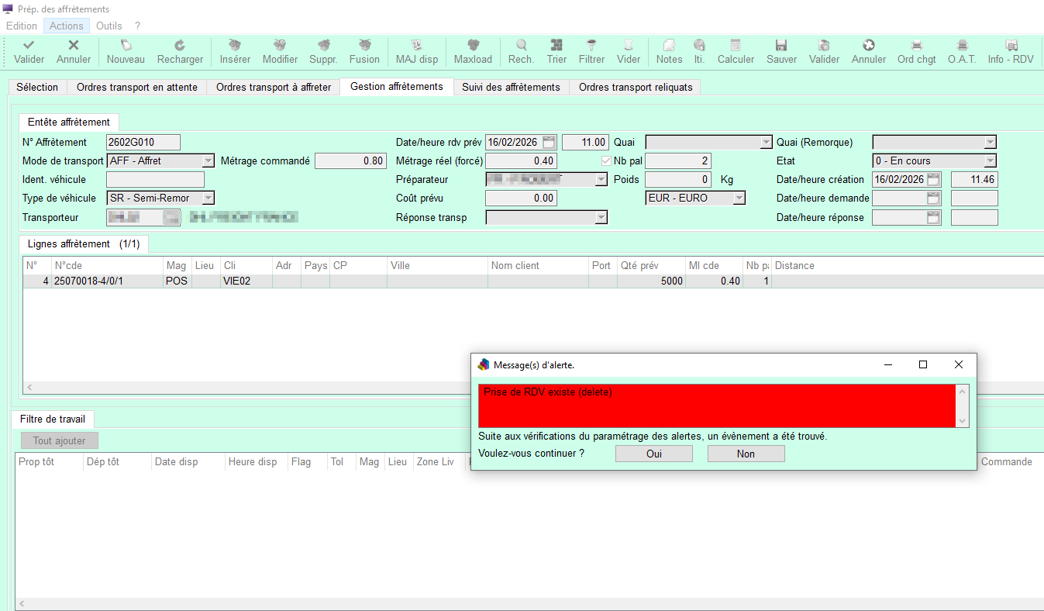Click Oui in the alert dialog
1044x611 pixels.
(653, 454)
